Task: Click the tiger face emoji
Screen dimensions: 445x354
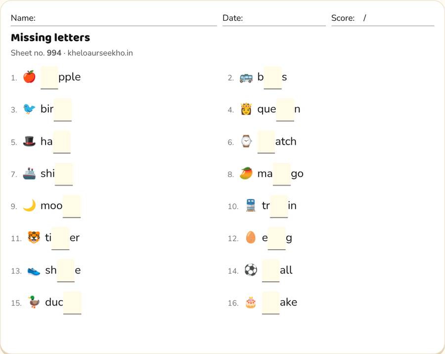Action: [34, 238]
